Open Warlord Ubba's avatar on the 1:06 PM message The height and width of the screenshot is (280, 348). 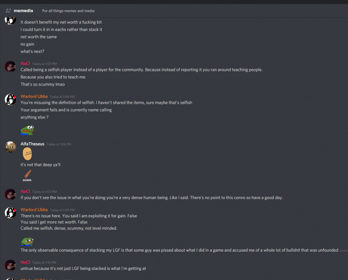tap(10, 99)
